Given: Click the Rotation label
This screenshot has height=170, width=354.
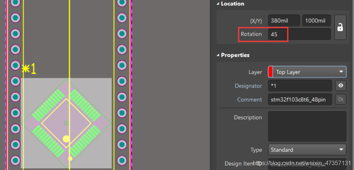Looking at the screenshot, I should point(251,34).
